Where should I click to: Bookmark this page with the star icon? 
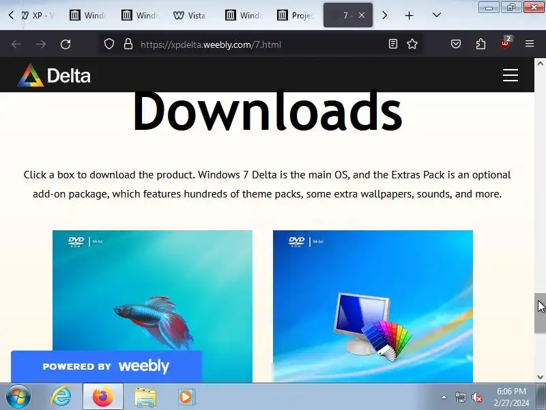click(x=412, y=44)
